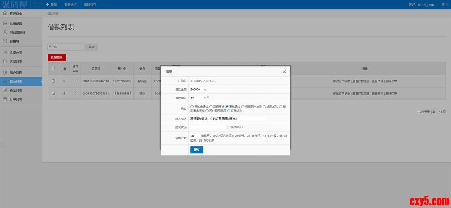Screen dimensions: 451x208
Task: Tick the checkbox for row ID 9
Action: [53, 81]
